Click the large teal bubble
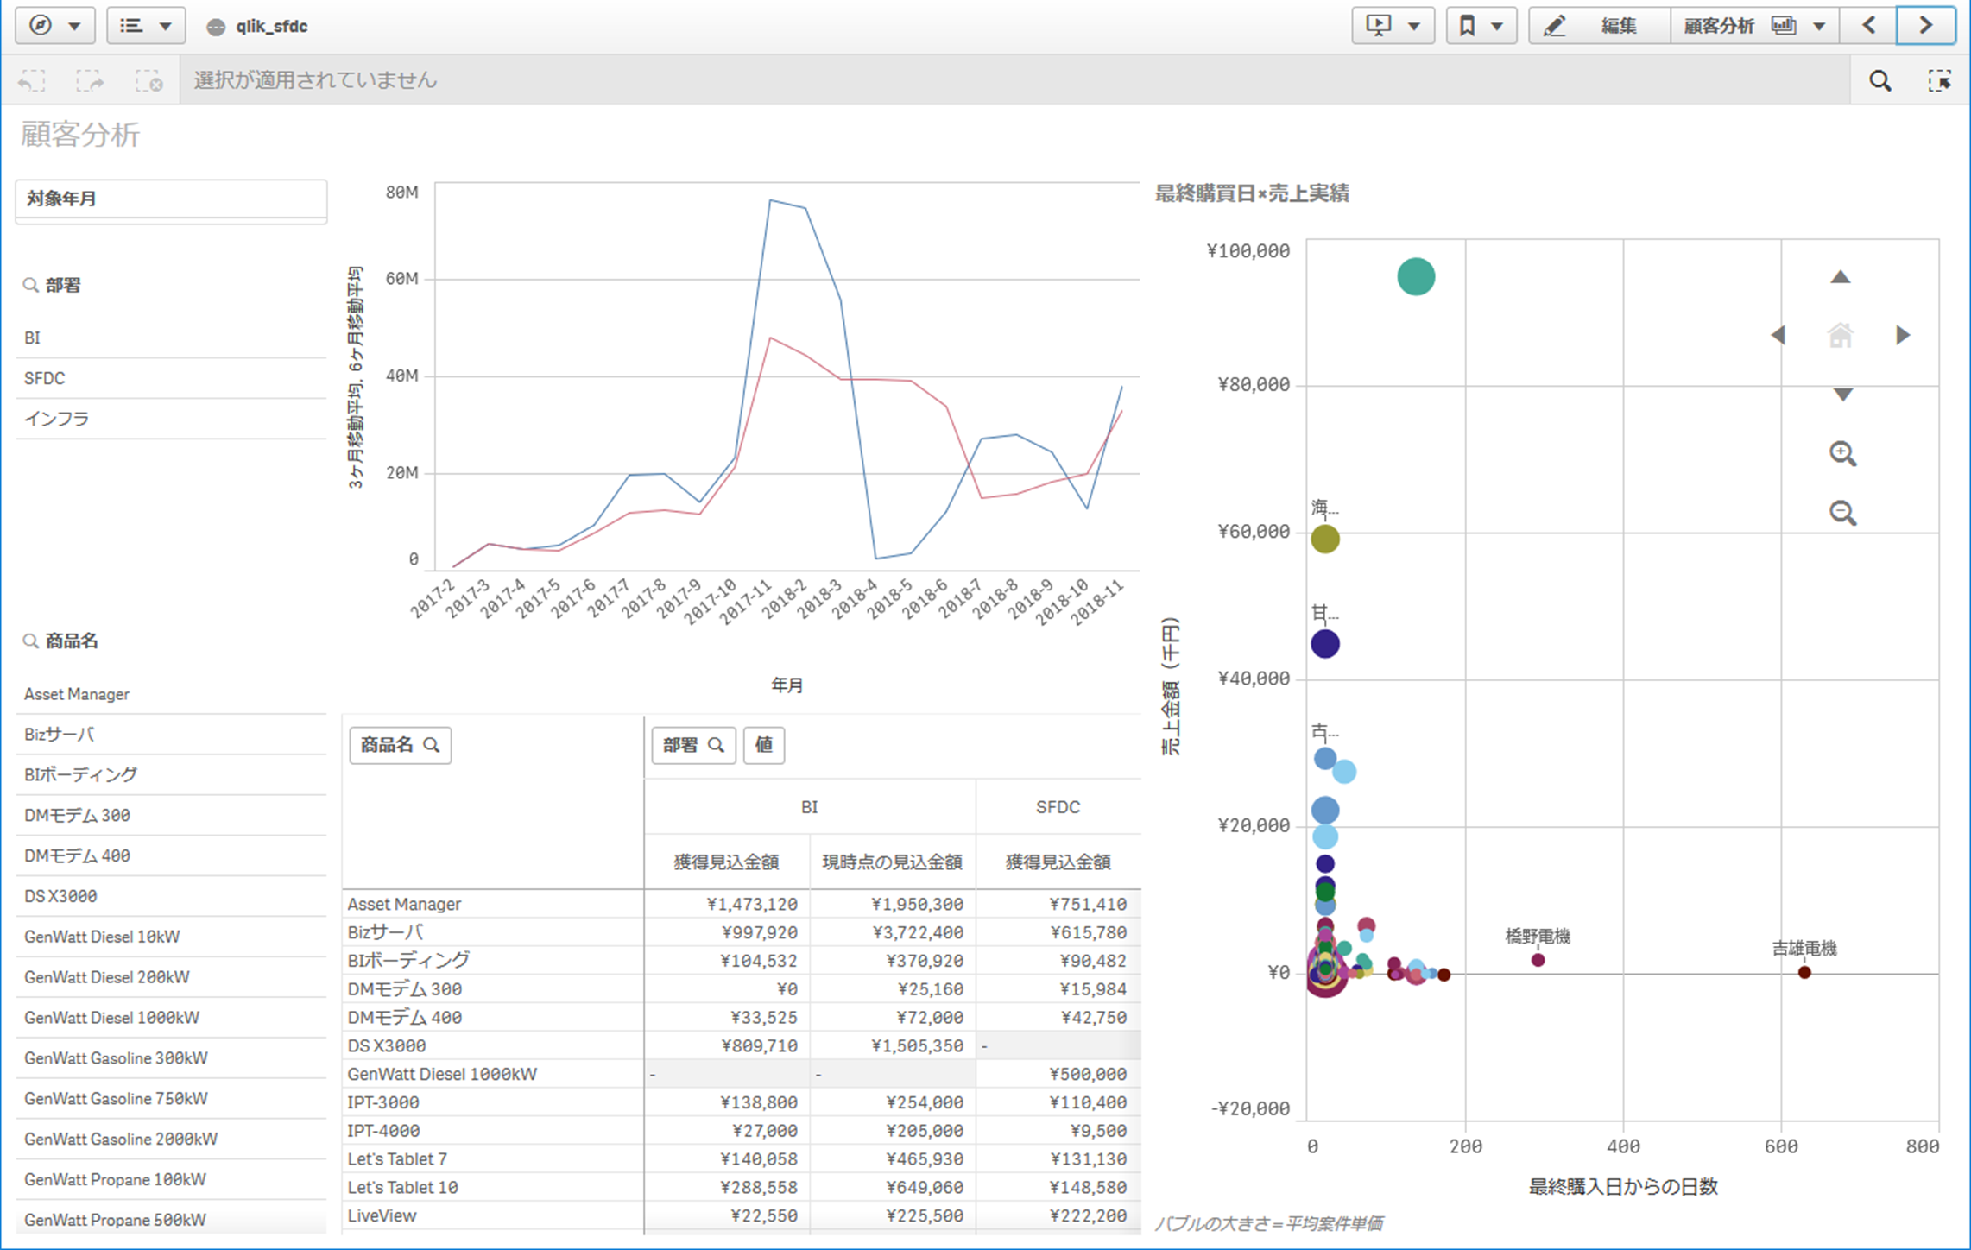Image resolution: width=1971 pixels, height=1250 pixels. pyautogui.click(x=1416, y=277)
